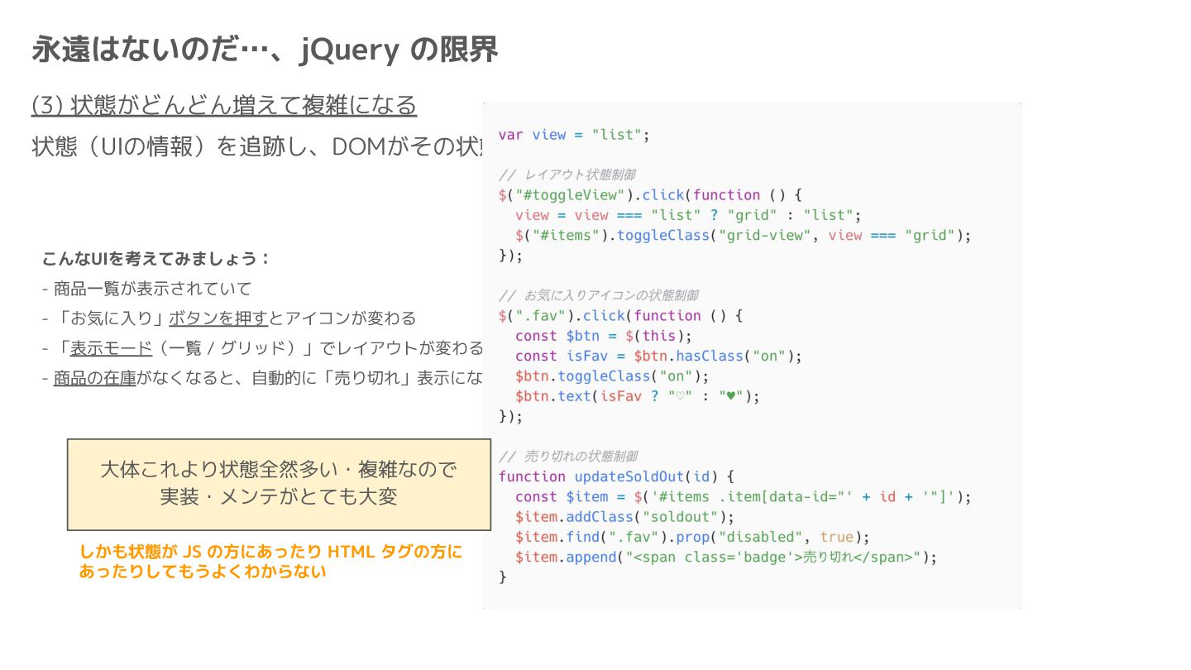
Task: Click the code line 'var view = "list";'
Action: click(574, 135)
